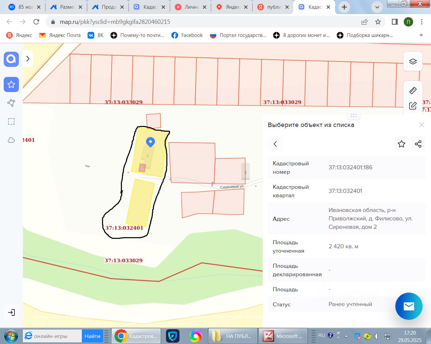Toggle the browser side panel
Viewport: 431px width, 344px height.
click(395, 22)
